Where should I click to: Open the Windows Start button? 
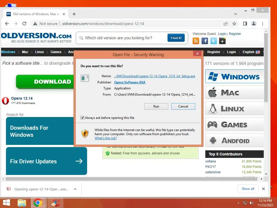[6, 203]
